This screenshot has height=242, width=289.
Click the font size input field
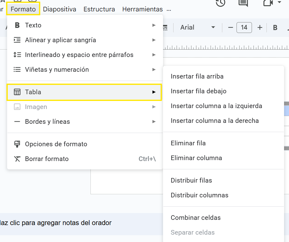pyautogui.click(x=244, y=28)
